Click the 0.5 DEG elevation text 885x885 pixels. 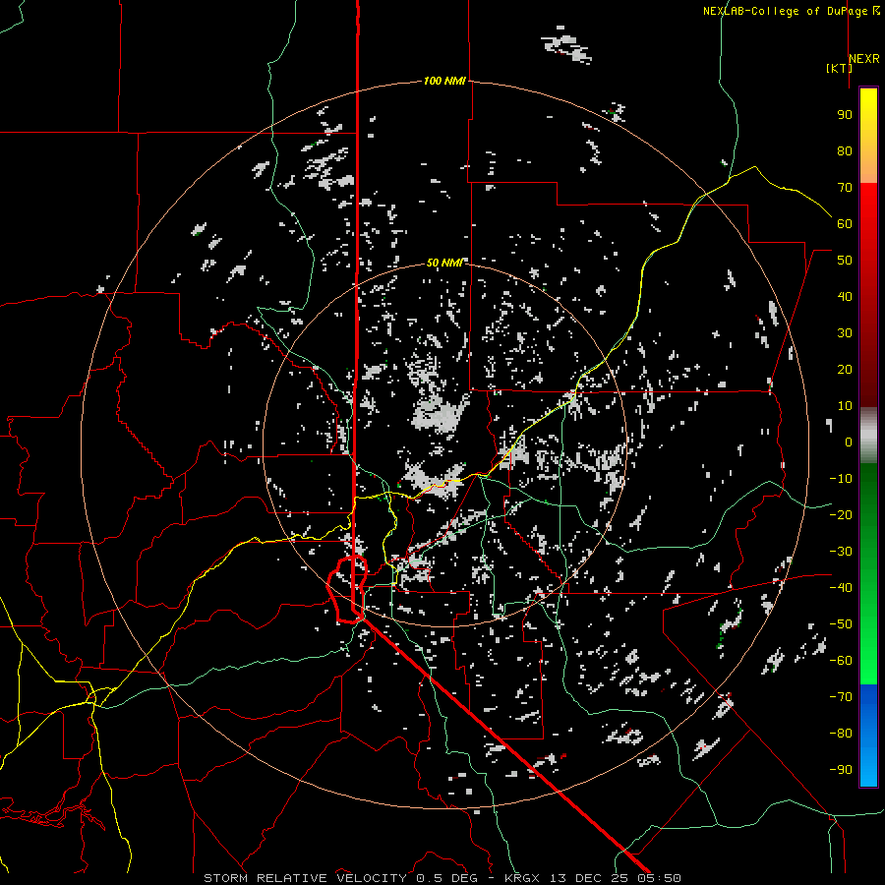point(447,878)
